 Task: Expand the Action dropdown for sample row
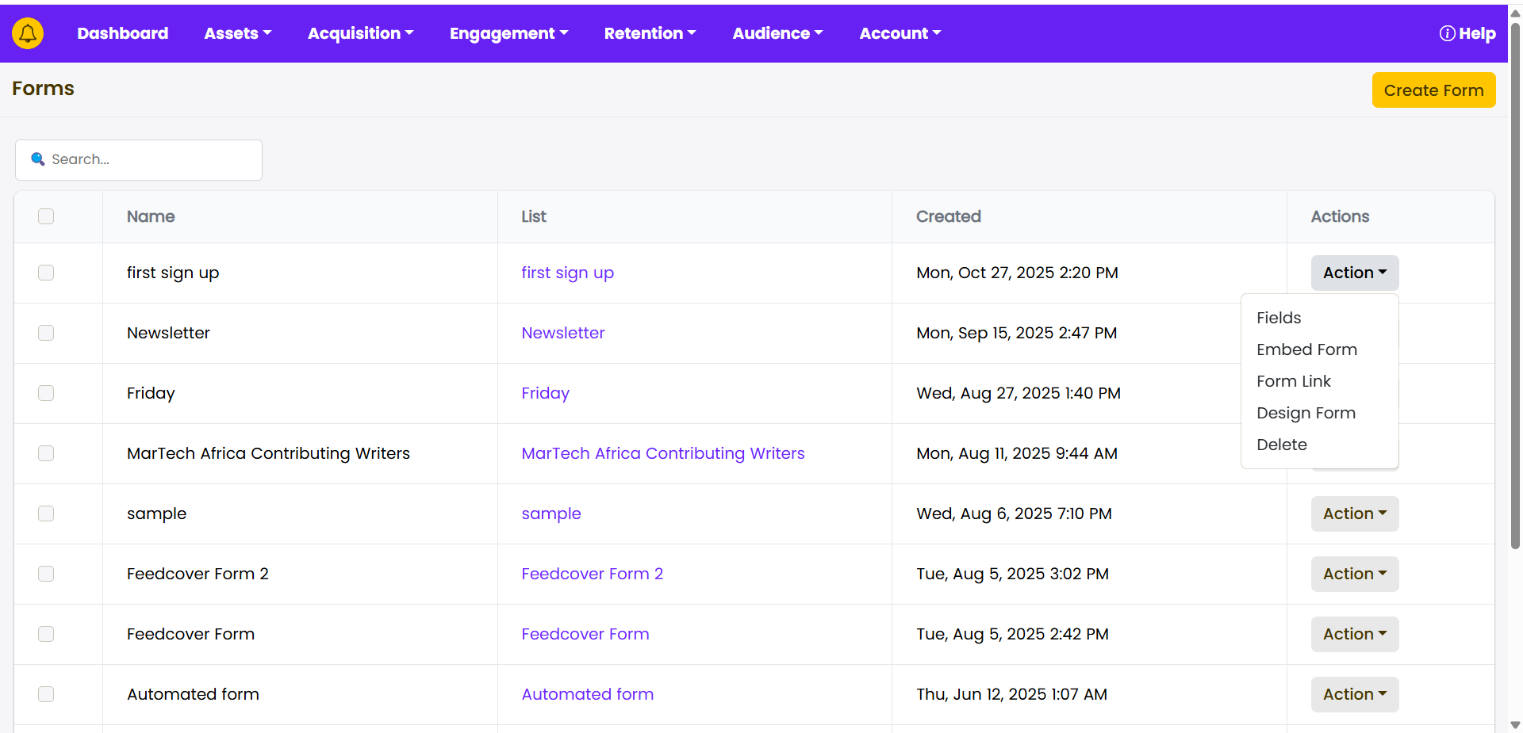[x=1354, y=513]
